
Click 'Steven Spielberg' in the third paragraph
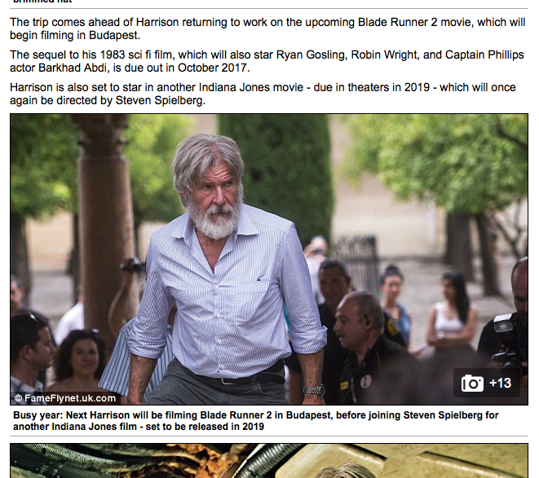coord(160,100)
